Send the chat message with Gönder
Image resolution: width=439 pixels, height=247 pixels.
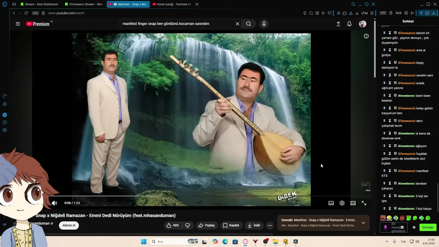(428, 227)
